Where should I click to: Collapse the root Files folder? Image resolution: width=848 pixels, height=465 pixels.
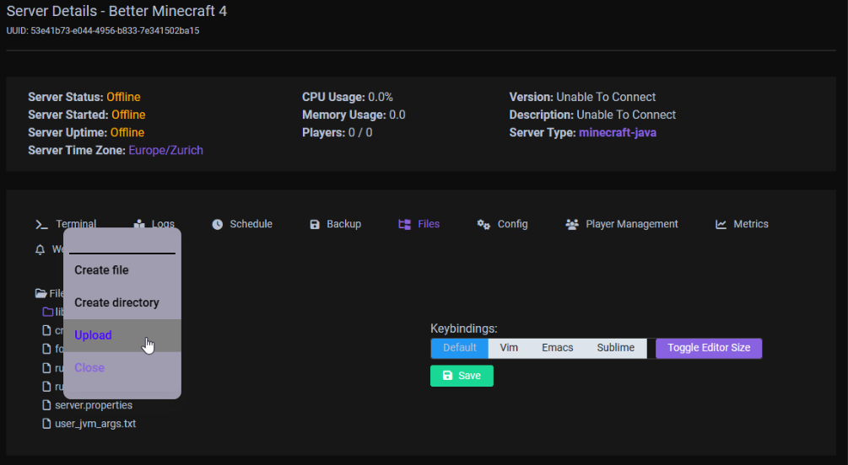pos(41,293)
